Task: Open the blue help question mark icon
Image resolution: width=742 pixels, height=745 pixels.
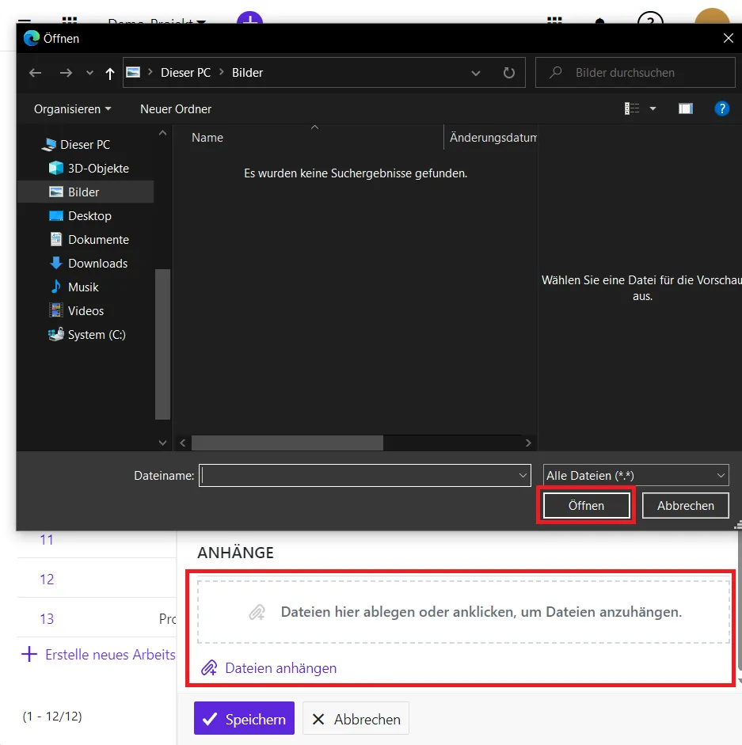Action: pos(721,108)
